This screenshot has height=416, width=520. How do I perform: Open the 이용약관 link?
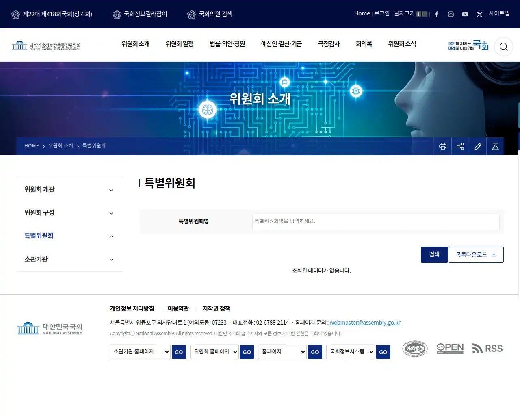click(178, 309)
